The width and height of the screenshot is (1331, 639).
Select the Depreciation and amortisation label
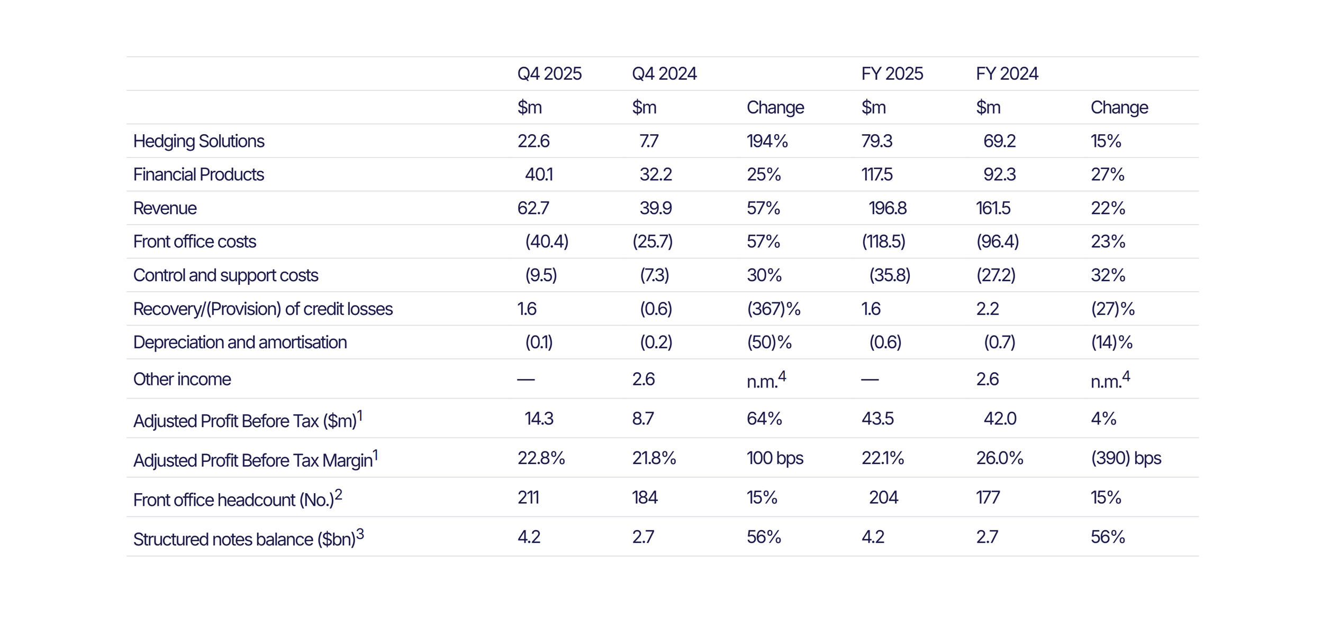pos(240,342)
